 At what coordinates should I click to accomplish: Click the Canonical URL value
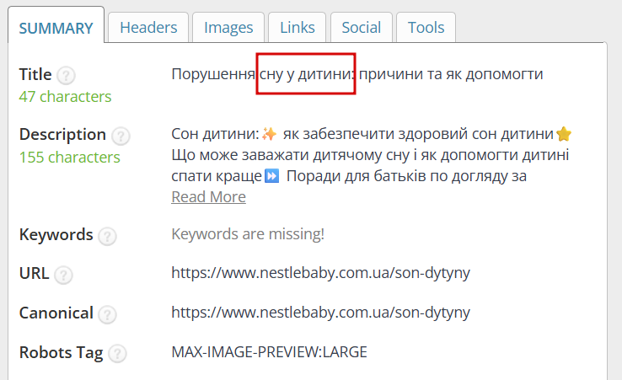tap(320, 313)
